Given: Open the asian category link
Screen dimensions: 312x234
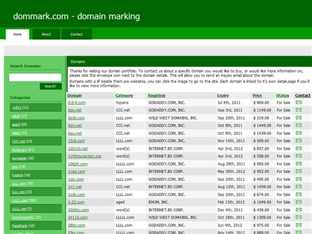Looking at the screenshot, I should pyautogui.click(x=16, y=133).
